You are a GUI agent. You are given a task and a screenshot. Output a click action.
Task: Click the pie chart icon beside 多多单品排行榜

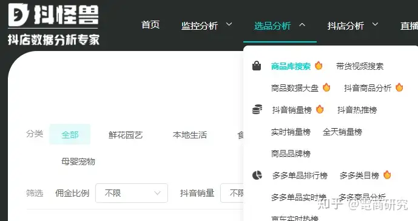point(257,175)
